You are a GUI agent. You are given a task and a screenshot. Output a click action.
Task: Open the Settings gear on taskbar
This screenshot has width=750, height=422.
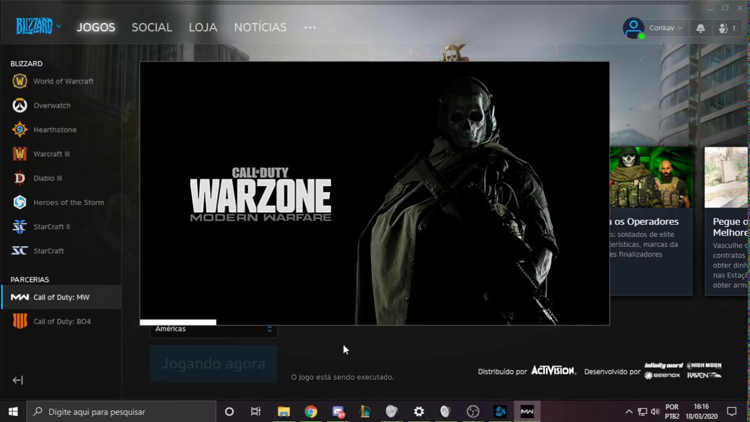pyautogui.click(x=418, y=411)
